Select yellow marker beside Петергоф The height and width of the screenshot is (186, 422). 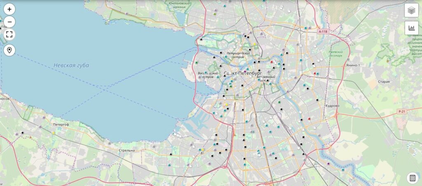(54, 133)
